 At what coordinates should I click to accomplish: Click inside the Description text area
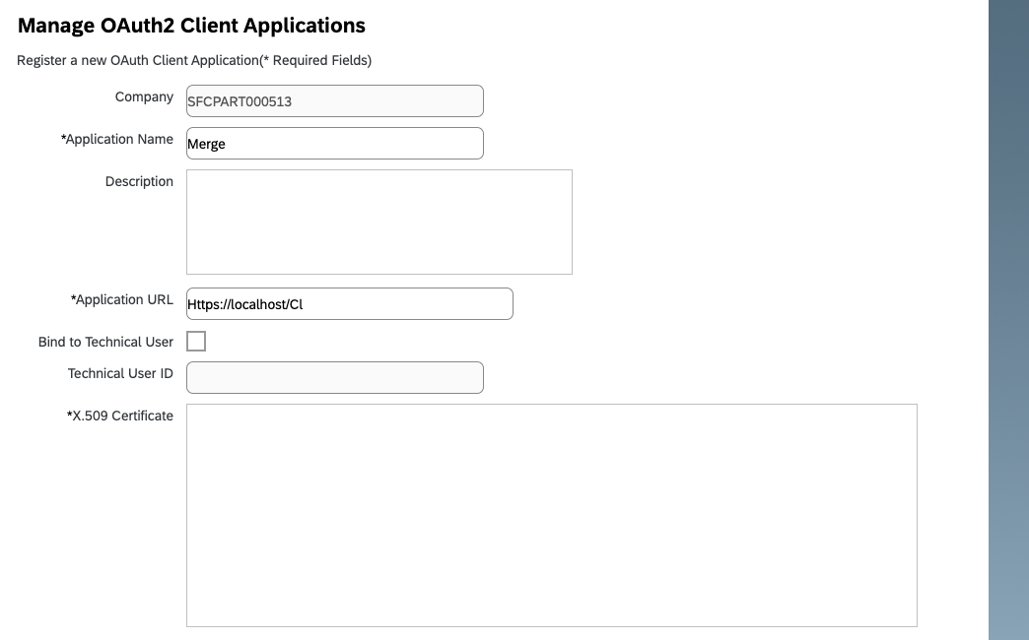[378, 222]
